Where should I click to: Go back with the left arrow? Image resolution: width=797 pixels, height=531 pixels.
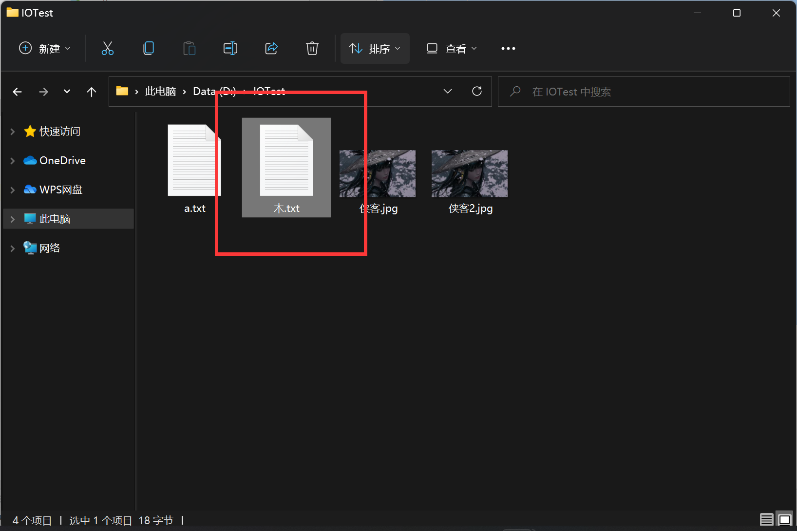click(x=18, y=92)
